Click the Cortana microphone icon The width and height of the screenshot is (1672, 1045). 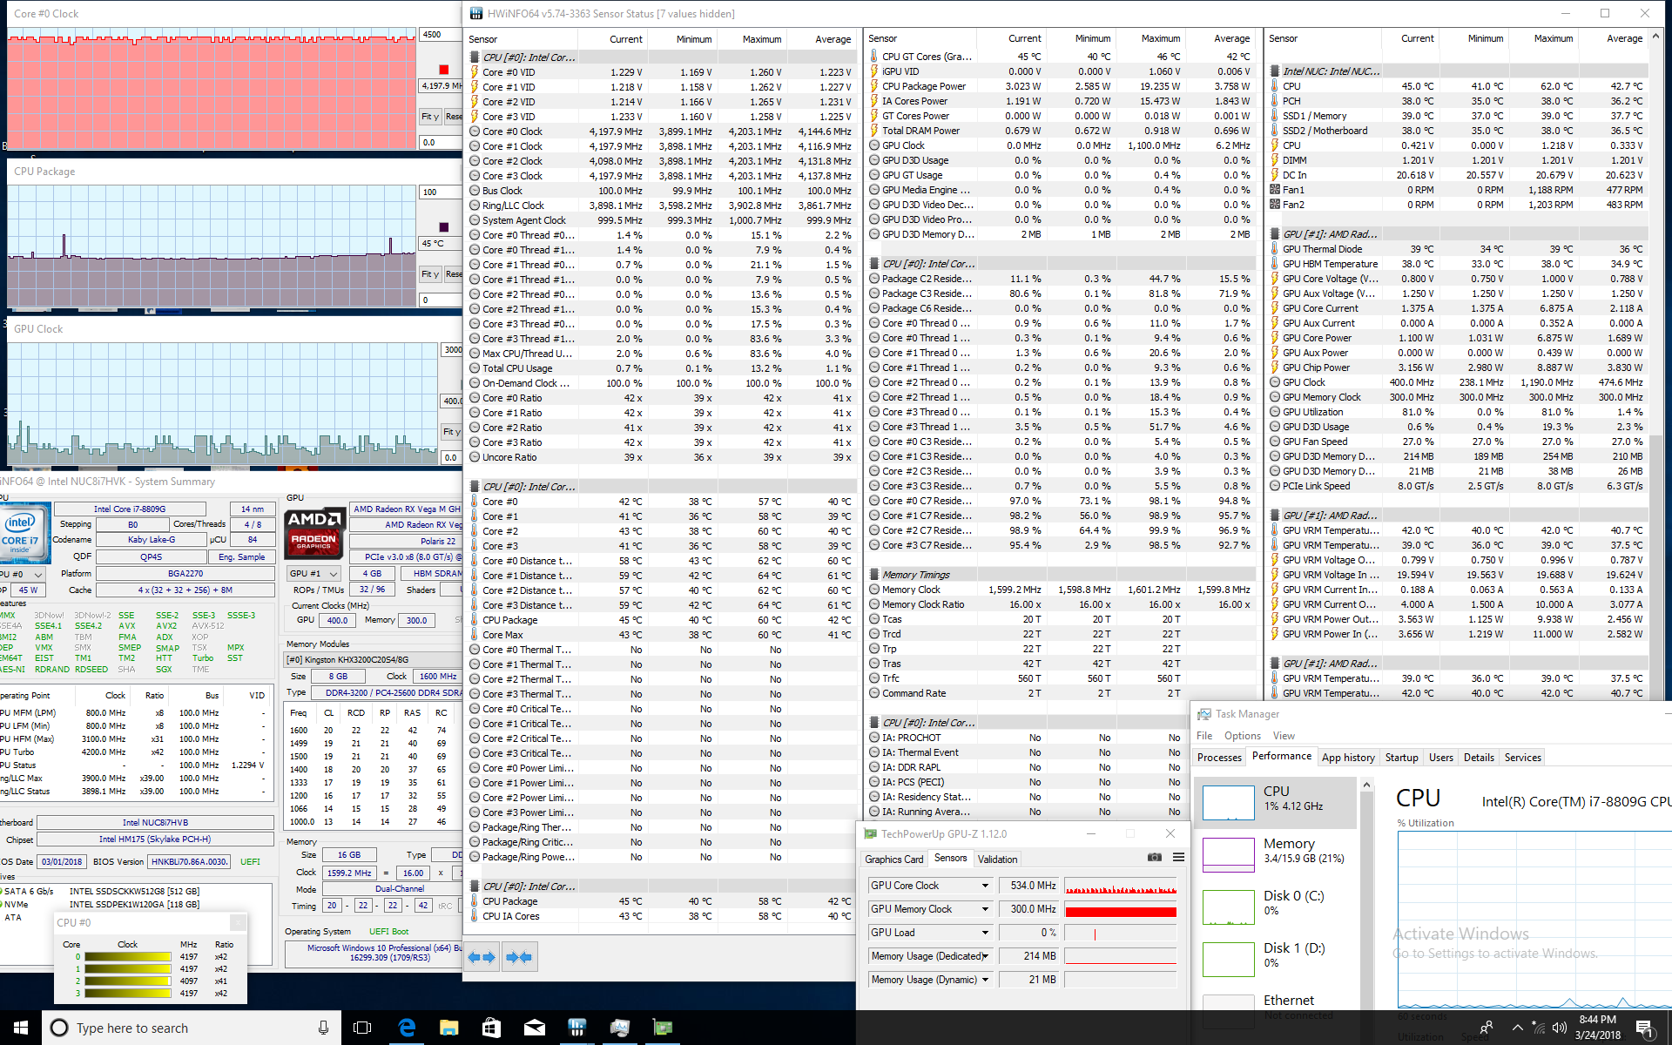click(x=323, y=1028)
